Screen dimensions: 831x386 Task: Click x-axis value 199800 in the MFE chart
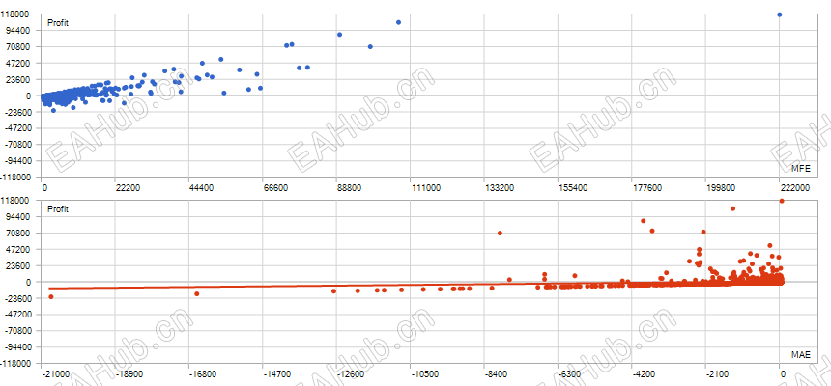tap(720, 188)
